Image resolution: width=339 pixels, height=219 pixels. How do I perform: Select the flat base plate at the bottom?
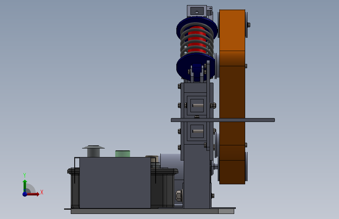tap(152, 211)
